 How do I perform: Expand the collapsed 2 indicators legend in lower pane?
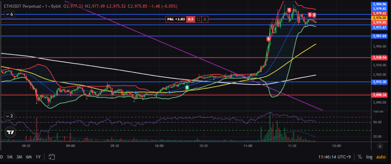click(x=9, y=116)
